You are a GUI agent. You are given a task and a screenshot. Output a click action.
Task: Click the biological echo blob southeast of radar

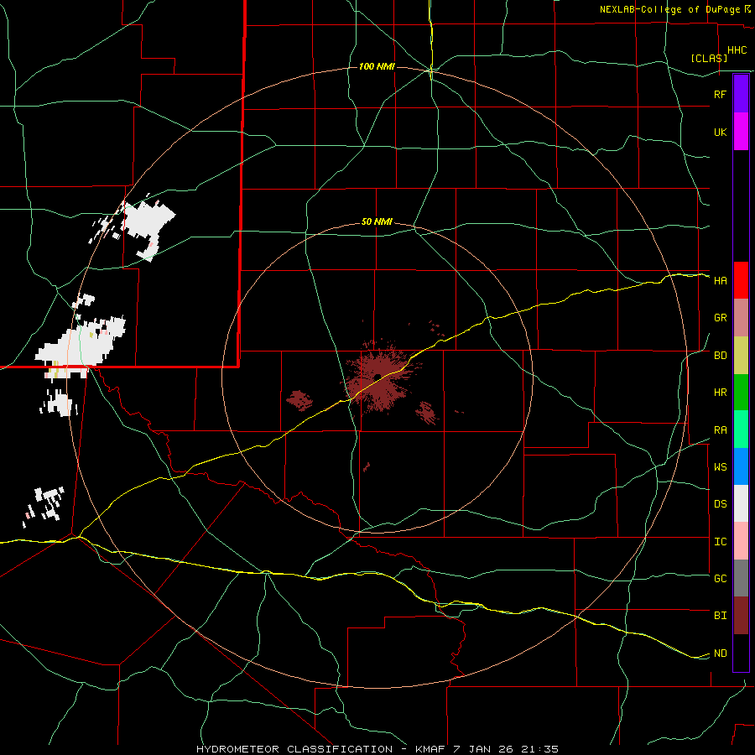click(427, 413)
